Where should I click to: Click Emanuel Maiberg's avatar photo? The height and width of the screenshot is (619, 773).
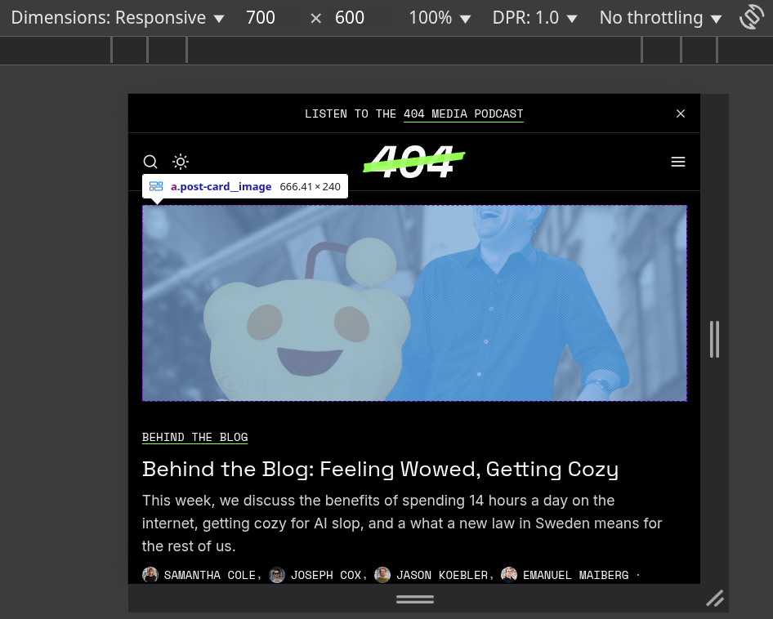pyautogui.click(x=508, y=575)
